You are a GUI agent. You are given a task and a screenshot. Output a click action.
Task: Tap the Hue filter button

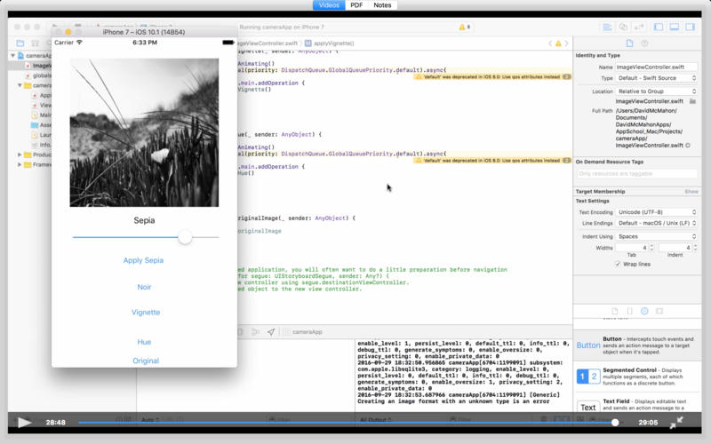coord(144,342)
